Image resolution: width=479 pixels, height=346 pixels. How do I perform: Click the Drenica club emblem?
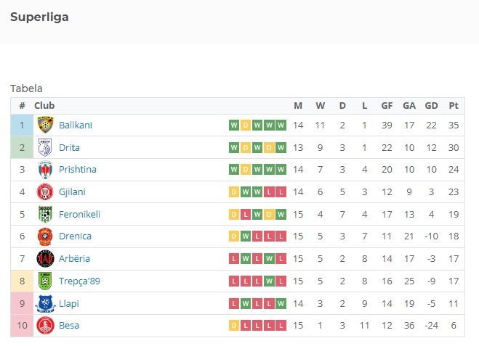45,236
